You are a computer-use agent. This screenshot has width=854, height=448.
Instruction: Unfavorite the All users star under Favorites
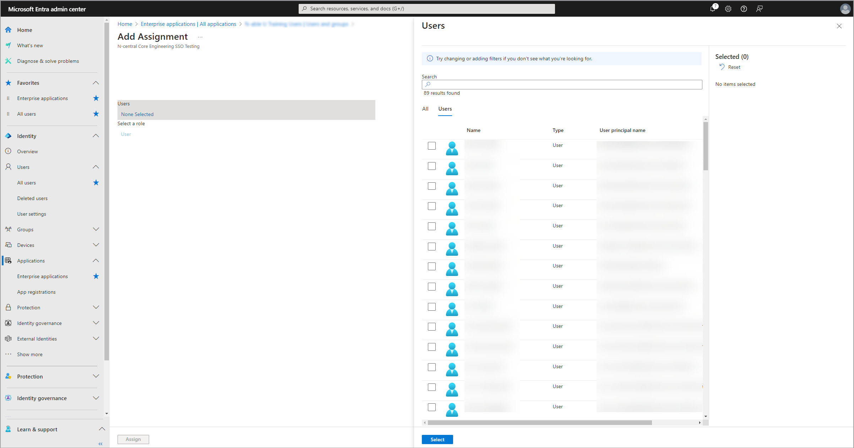point(96,114)
